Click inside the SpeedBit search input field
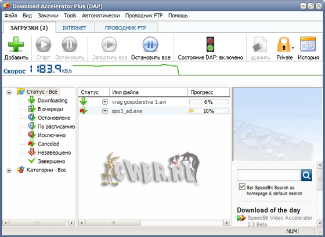This screenshot has width=325, height=237. 268,175
